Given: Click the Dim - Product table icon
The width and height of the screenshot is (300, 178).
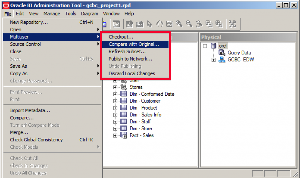Looking at the screenshot, I should (x=124, y=108).
